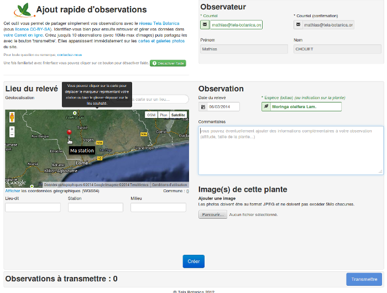Open the licence CC-BY-SA link
Viewport: 387px width, 293px height.
33,29
